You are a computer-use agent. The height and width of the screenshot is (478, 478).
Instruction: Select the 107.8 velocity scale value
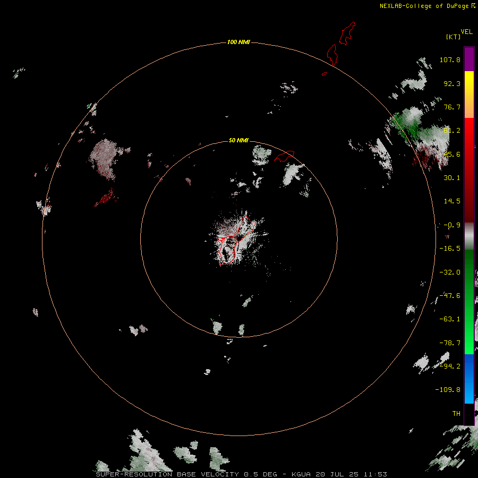pos(450,59)
